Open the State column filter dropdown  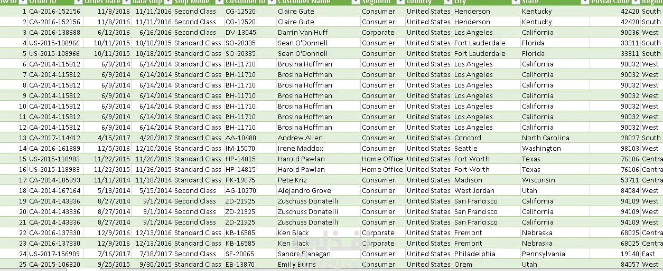pos(585,2)
